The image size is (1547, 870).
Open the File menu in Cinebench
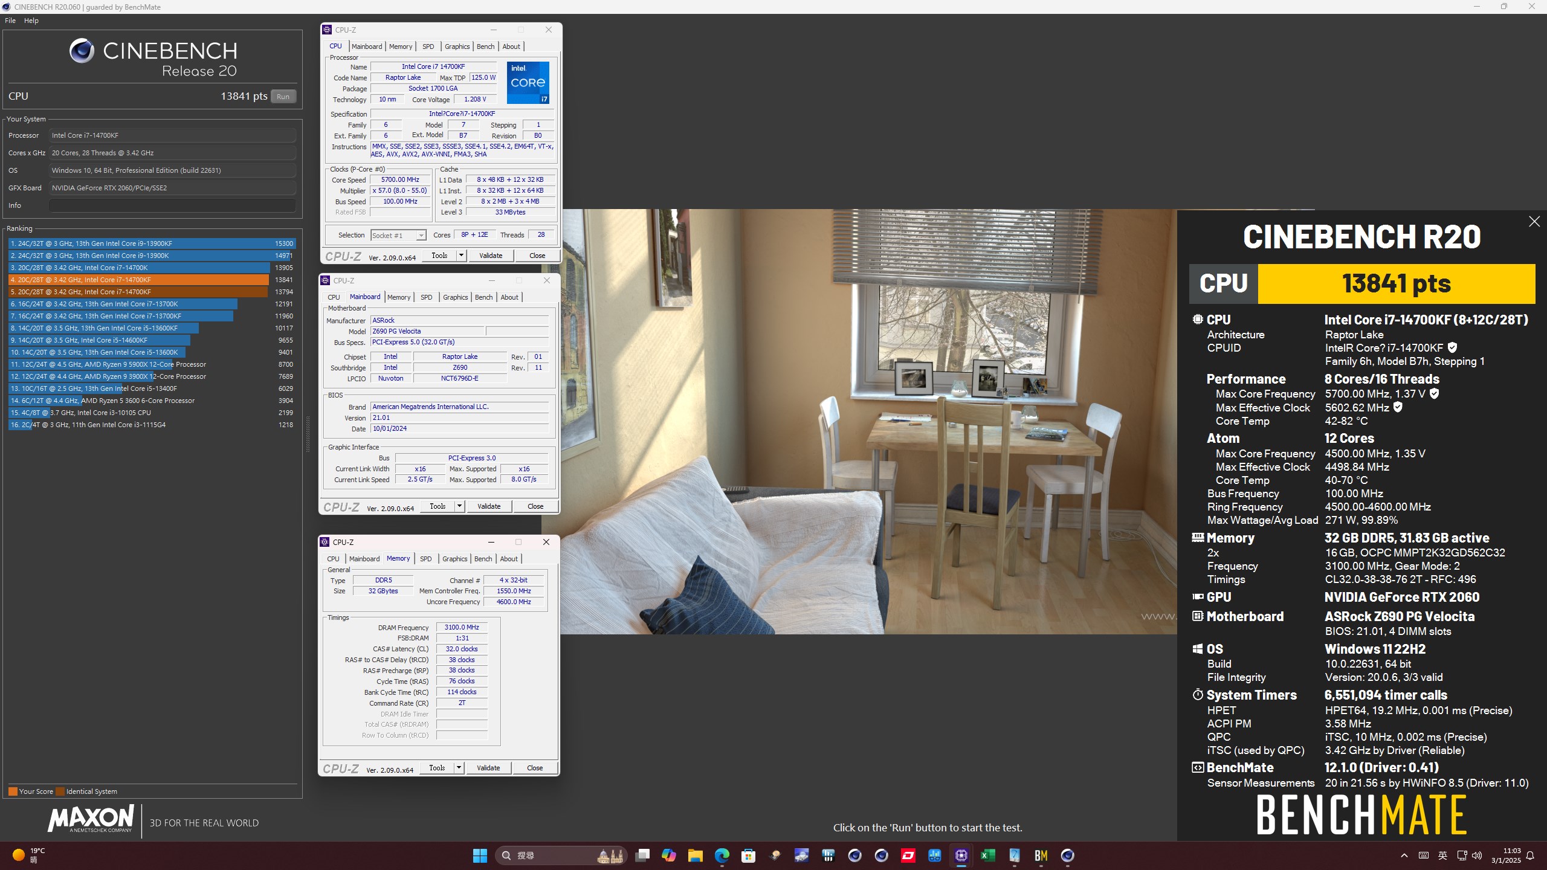pyautogui.click(x=10, y=21)
